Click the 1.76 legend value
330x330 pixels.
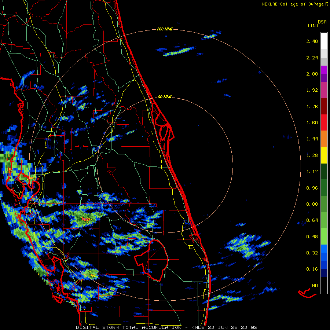click(x=312, y=106)
